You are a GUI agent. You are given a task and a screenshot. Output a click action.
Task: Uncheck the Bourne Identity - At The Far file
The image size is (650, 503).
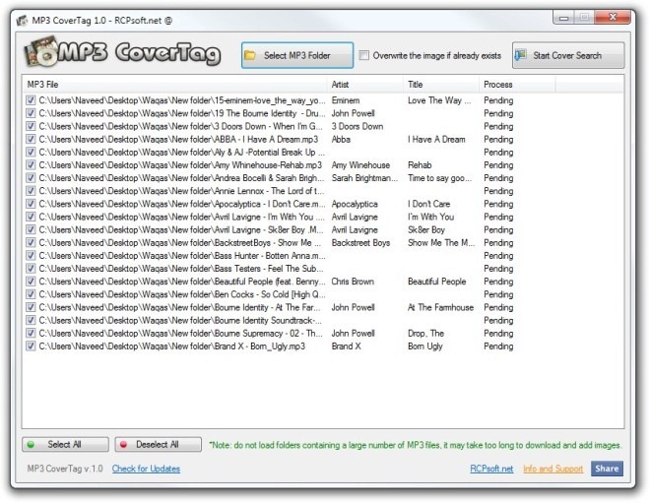(x=31, y=307)
